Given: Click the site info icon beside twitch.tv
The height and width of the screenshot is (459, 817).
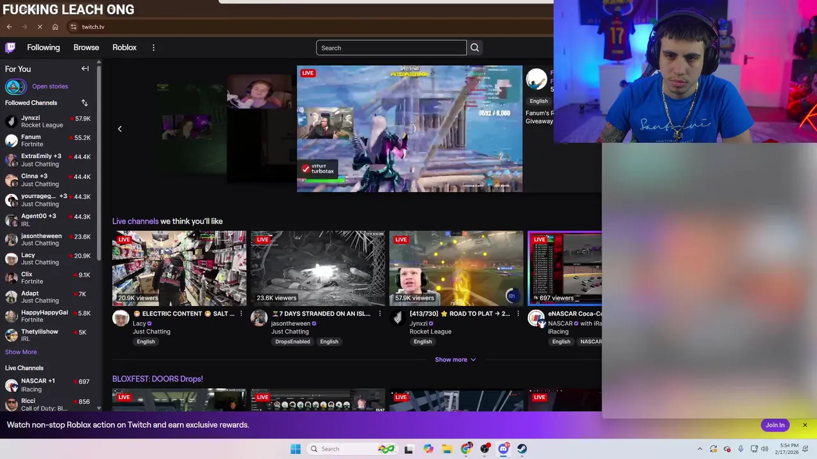Looking at the screenshot, I should [x=73, y=27].
